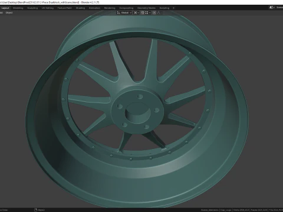Switch to the UV Editing workspace
This screenshot has height=212, width=283.
(48, 8)
